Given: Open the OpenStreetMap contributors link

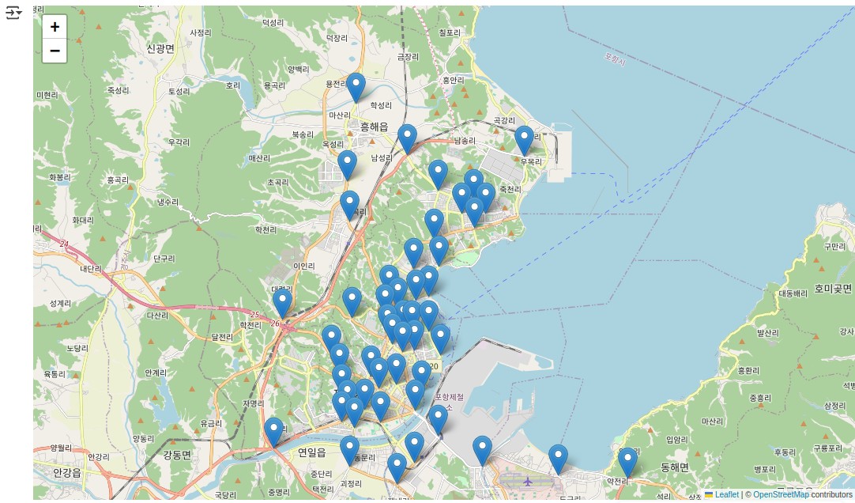Looking at the screenshot, I should (781, 495).
